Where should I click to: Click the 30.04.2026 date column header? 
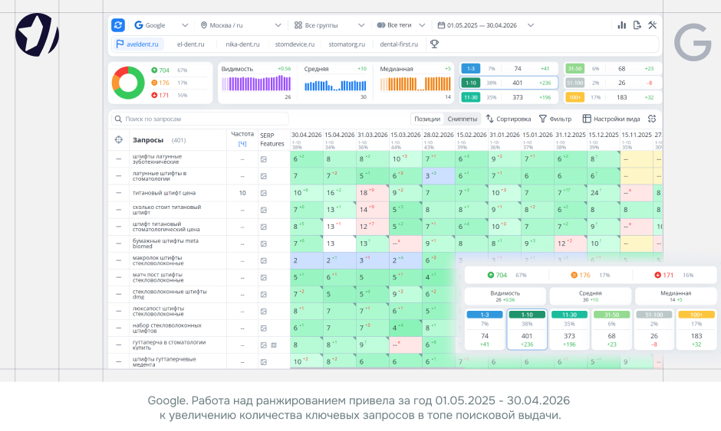tap(306, 135)
